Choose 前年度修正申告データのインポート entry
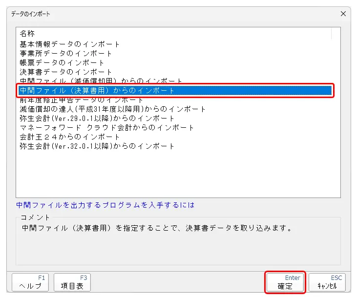Viewport: 357px width, 297px height. pyautogui.click(x=82, y=100)
